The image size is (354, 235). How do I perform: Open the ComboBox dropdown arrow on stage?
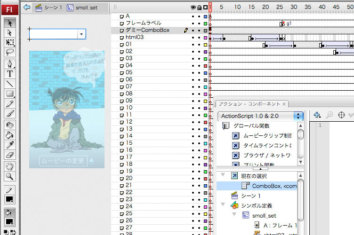click(x=81, y=34)
